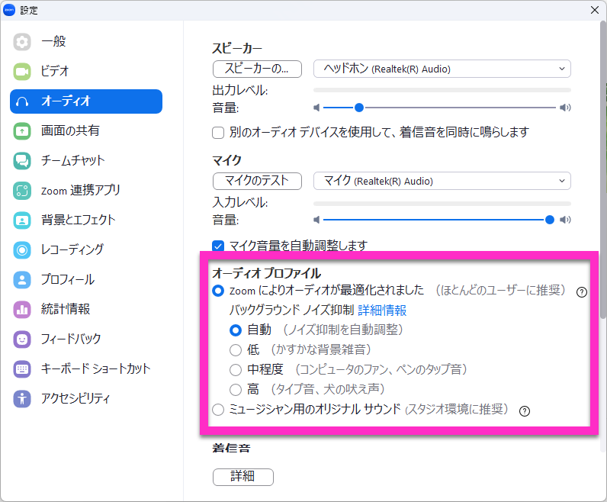Uncheck マイク音量を自動調整します
Screen dimensions: 607x502
tap(218, 246)
